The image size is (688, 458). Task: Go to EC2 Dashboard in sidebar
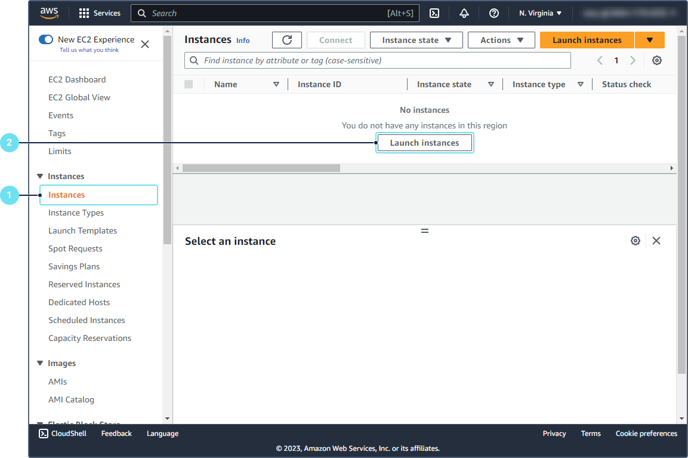click(77, 79)
